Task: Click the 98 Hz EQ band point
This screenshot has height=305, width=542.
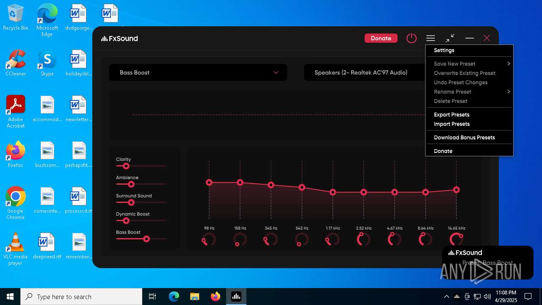Action: (209, 183)
